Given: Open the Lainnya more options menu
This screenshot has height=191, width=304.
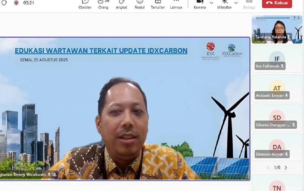Looking at the screenshot, I should [176, 4].
